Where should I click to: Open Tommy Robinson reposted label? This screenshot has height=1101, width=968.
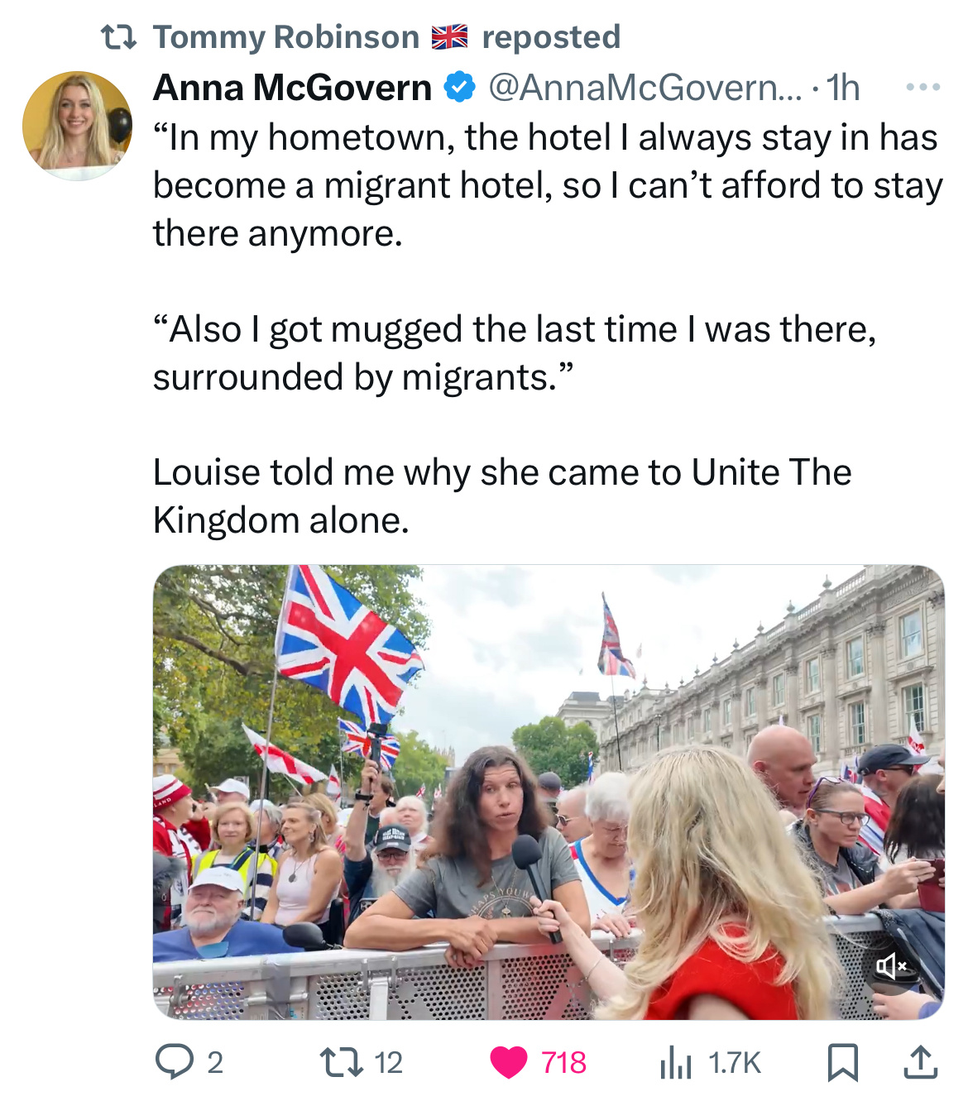click(x=386, y=37)
